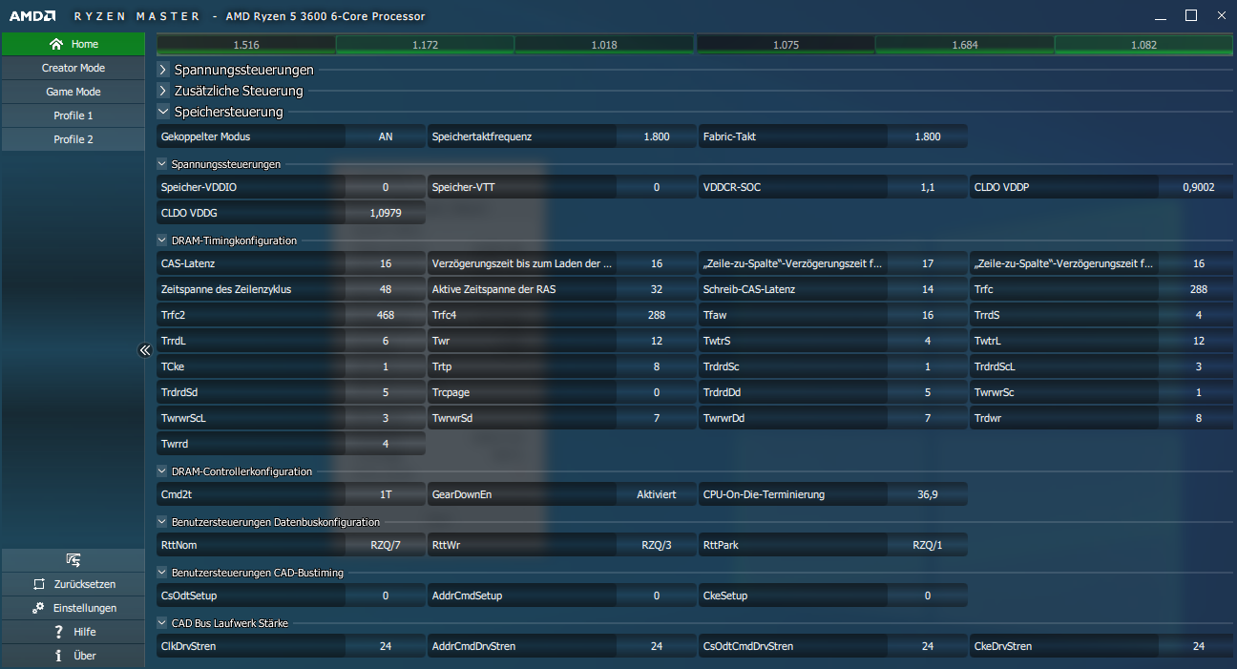1237x669 pixels.
Task: Click the import/export profile icon button
Action: pos(73,560)
